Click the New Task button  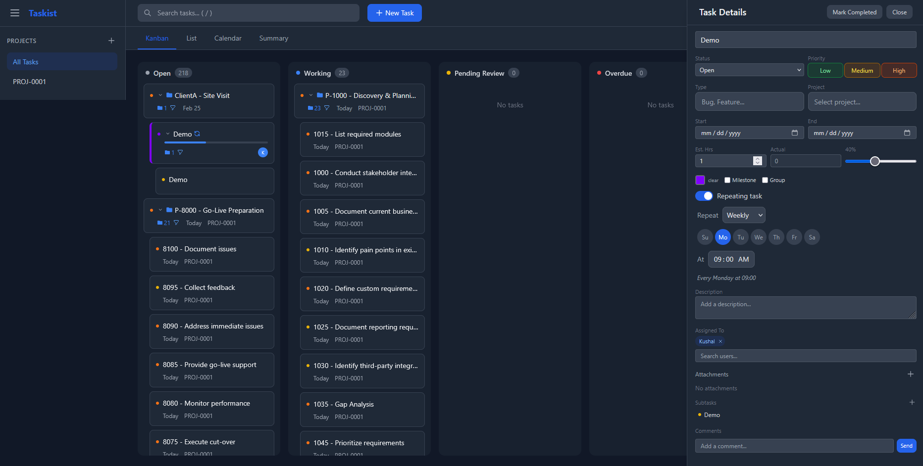pos(395,13)
